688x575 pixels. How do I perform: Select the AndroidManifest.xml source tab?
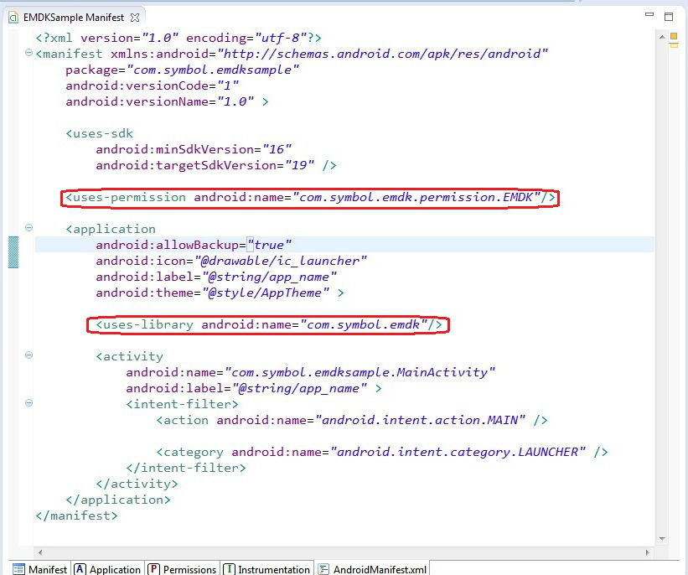(x=372, y=569)
